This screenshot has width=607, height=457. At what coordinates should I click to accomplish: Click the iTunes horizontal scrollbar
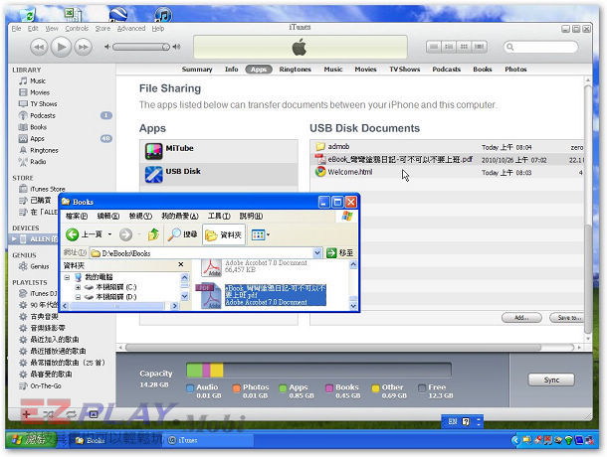pos(333,348)
